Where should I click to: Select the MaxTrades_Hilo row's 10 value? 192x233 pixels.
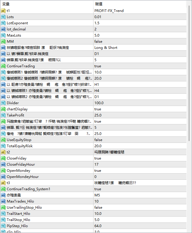pyautogui.click(x=96, y=201)
